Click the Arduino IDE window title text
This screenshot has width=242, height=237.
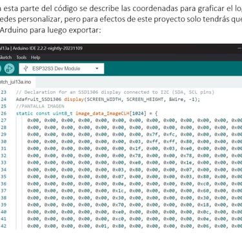[41, 49]
